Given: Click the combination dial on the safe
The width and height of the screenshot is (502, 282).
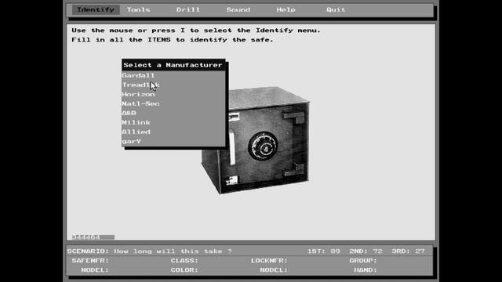Looking at the screenshot, I should [x=264, y=146].
